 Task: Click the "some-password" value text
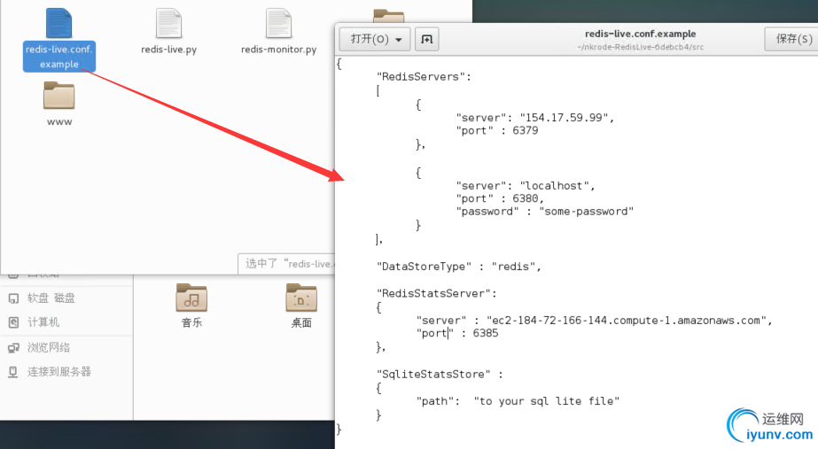[587, 211]
